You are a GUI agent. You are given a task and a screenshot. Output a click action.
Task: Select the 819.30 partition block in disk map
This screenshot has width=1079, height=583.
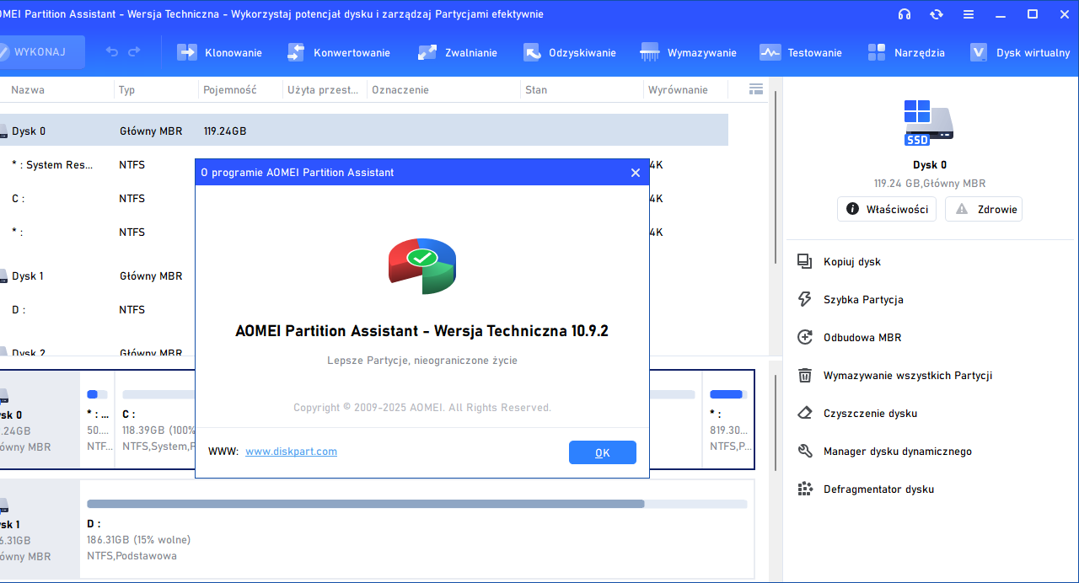pos(728,420)
